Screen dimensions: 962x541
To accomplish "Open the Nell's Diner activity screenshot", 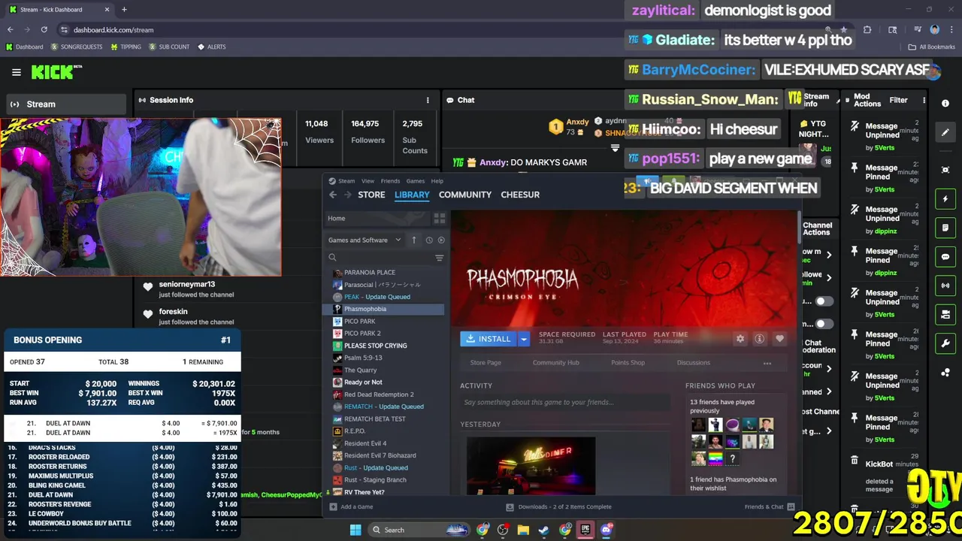I will click(x=531, y=465).
